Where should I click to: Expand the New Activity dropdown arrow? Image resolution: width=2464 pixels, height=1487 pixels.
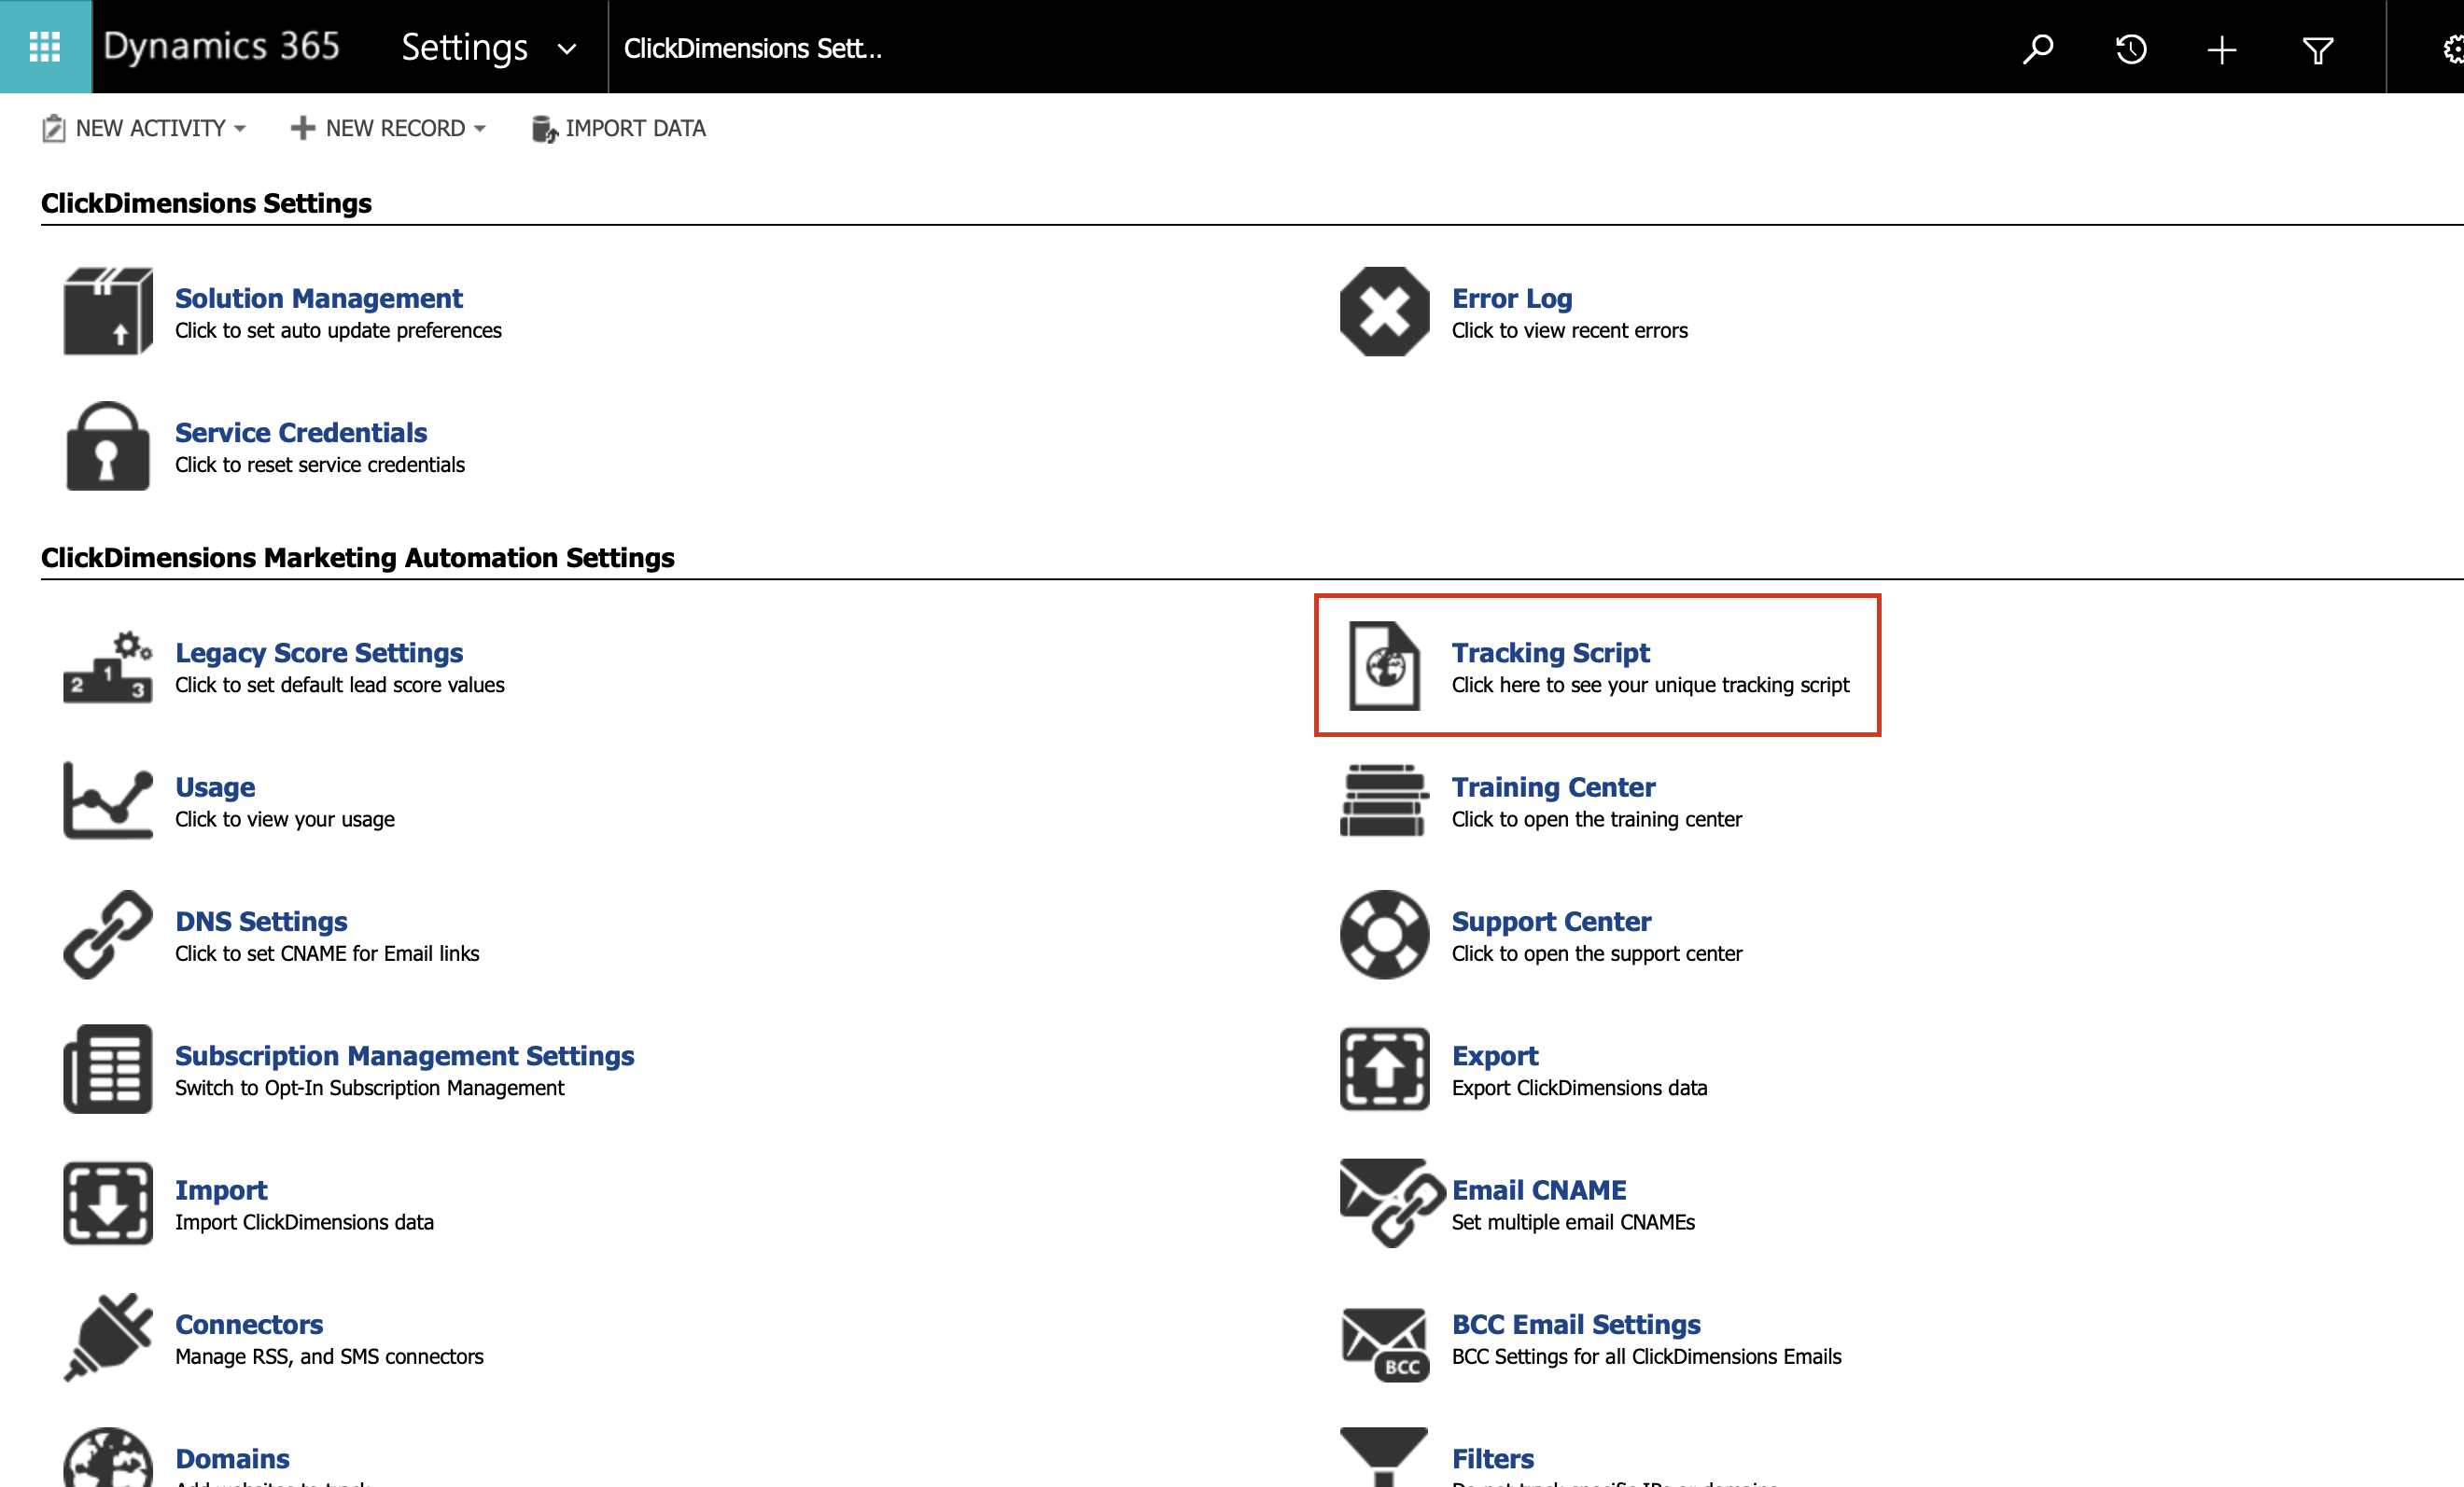(240, 129)
